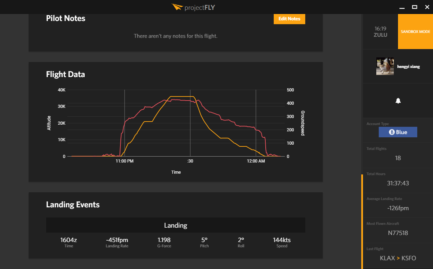Click the total hours 31:37:43
This screenshot has width=433, height=269.
tap(398, 183)
